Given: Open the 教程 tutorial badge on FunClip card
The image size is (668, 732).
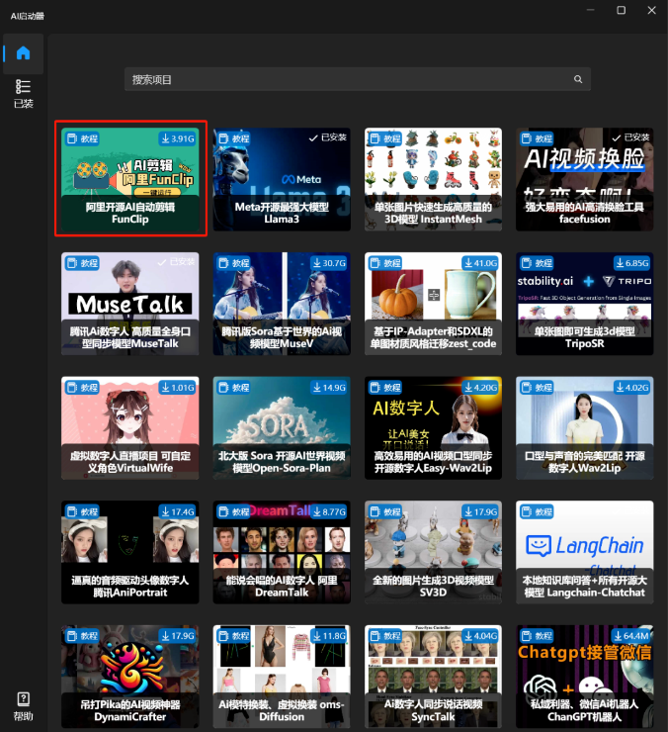Looking at the screenshot, I should 83,138.
